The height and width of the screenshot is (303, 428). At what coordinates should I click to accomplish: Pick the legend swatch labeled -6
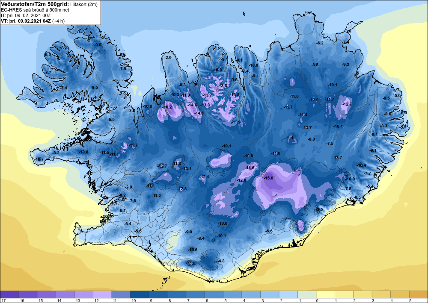coord(214,294)
